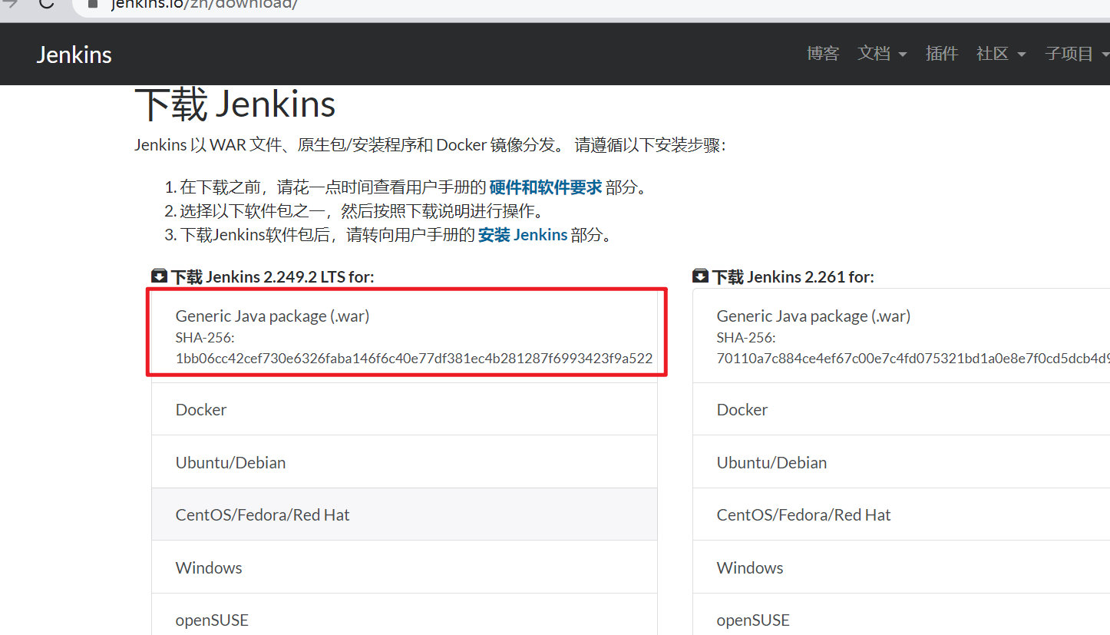The image size is (1110, 635).
Task: Click the browser reload icon
Action: click(46, 4)
